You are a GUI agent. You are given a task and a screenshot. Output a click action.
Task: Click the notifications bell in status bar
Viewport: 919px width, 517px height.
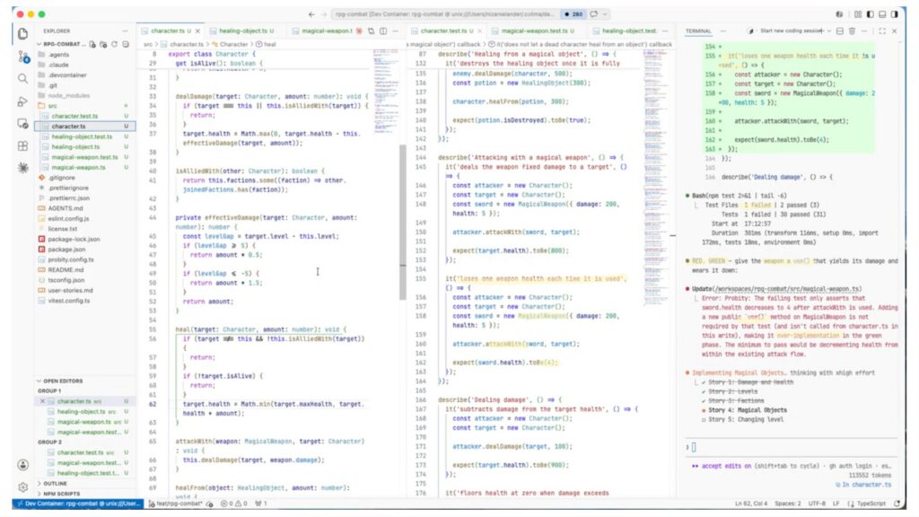coord(897,504)
